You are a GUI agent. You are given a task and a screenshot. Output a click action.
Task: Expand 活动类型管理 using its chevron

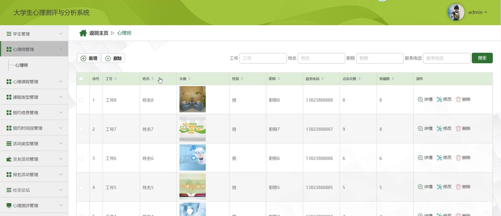(x=61, y=143)
